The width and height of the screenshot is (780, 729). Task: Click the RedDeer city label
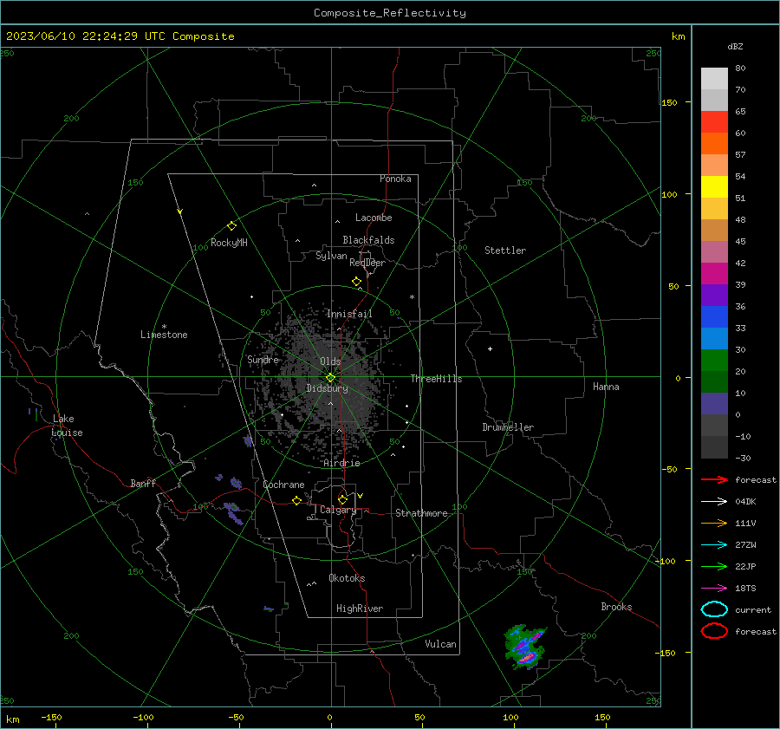tap(367, 263)
